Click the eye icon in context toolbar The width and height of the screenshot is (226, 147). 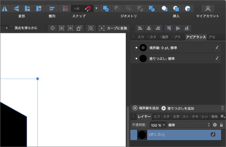(x=61, y=28)
